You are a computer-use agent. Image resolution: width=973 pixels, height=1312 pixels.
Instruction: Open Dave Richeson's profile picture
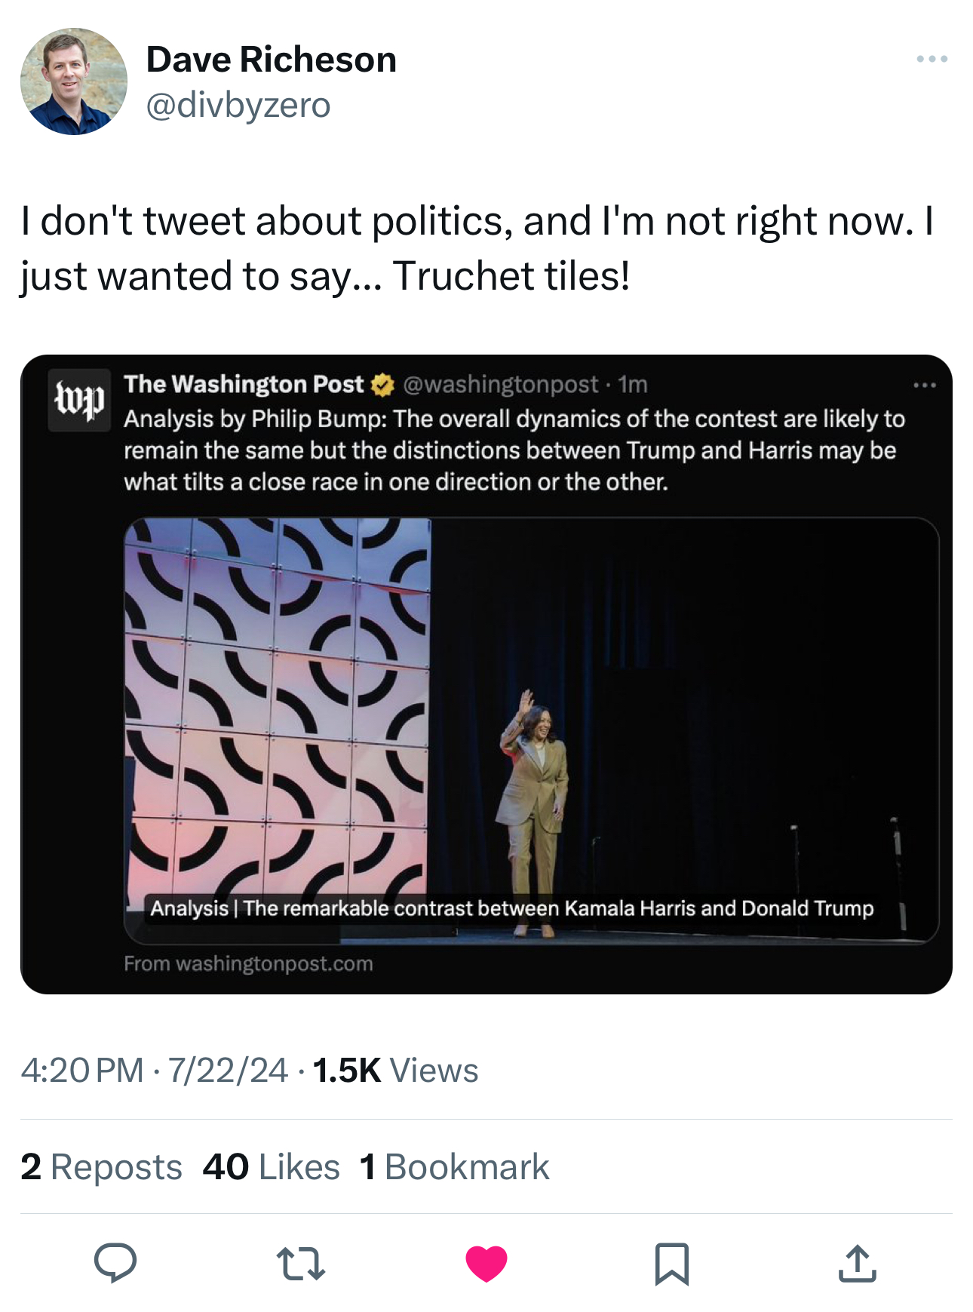74,81
